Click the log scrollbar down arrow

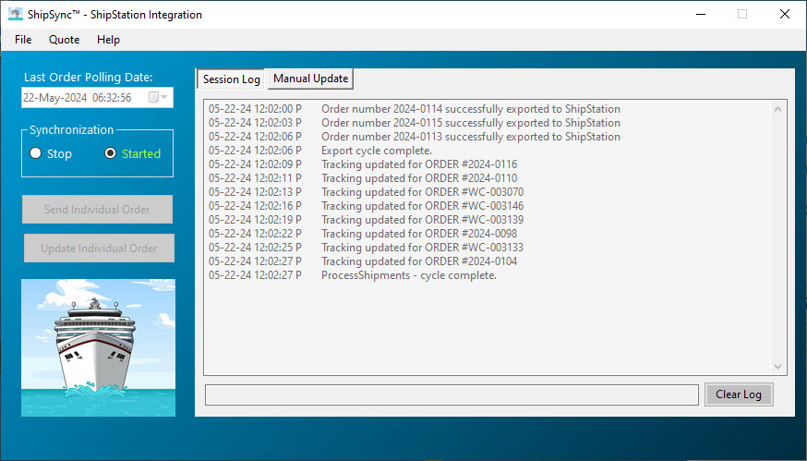click(777, 366)
